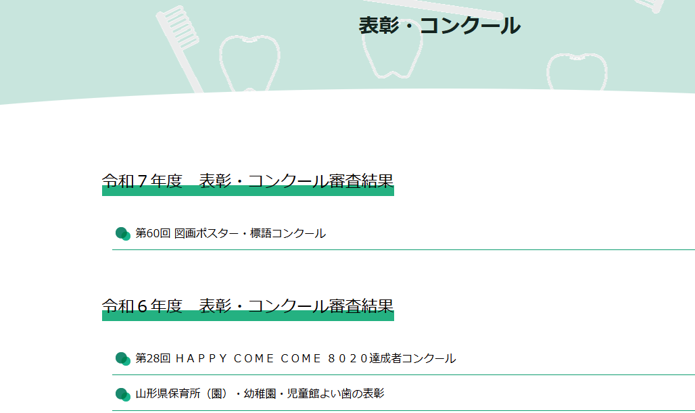
Task: Click the green underline bar under 令和６年度
Action: (x=247, y=316)
